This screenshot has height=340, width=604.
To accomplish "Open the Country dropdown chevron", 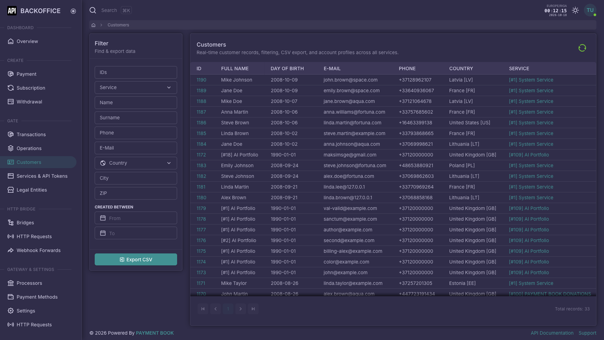I will (169, 163).
